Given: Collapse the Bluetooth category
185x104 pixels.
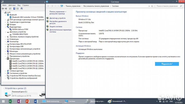Looking at the screenshot, I should pyautogui.click(x=5, y=15).
